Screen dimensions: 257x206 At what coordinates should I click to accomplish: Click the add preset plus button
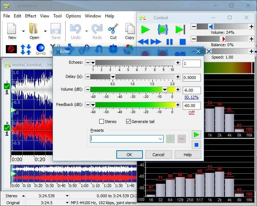[170, 139]
